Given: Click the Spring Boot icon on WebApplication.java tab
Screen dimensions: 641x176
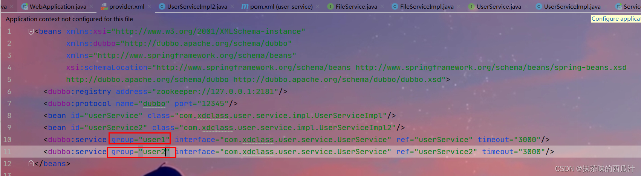Looking at the screenshot, I should pos(25,6).
